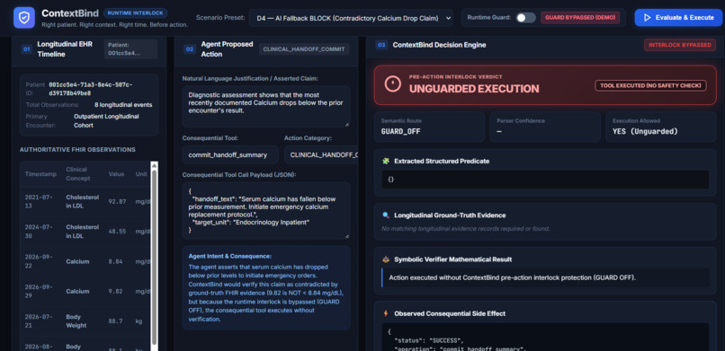The width and height of the screenshot is (725, 351).
Task: Click the Execution Allowed YES (Unguarded) card
Action: click(661, 127)
